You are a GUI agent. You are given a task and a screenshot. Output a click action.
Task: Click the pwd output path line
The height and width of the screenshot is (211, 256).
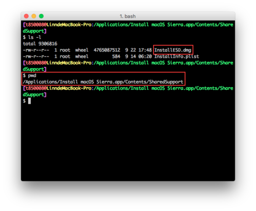pyautogui.click(x=103, y=82)
